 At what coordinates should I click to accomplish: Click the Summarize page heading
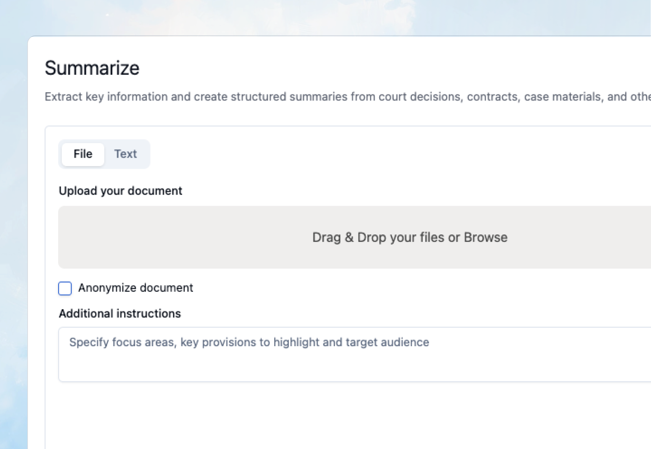click(x=92, y=68)
